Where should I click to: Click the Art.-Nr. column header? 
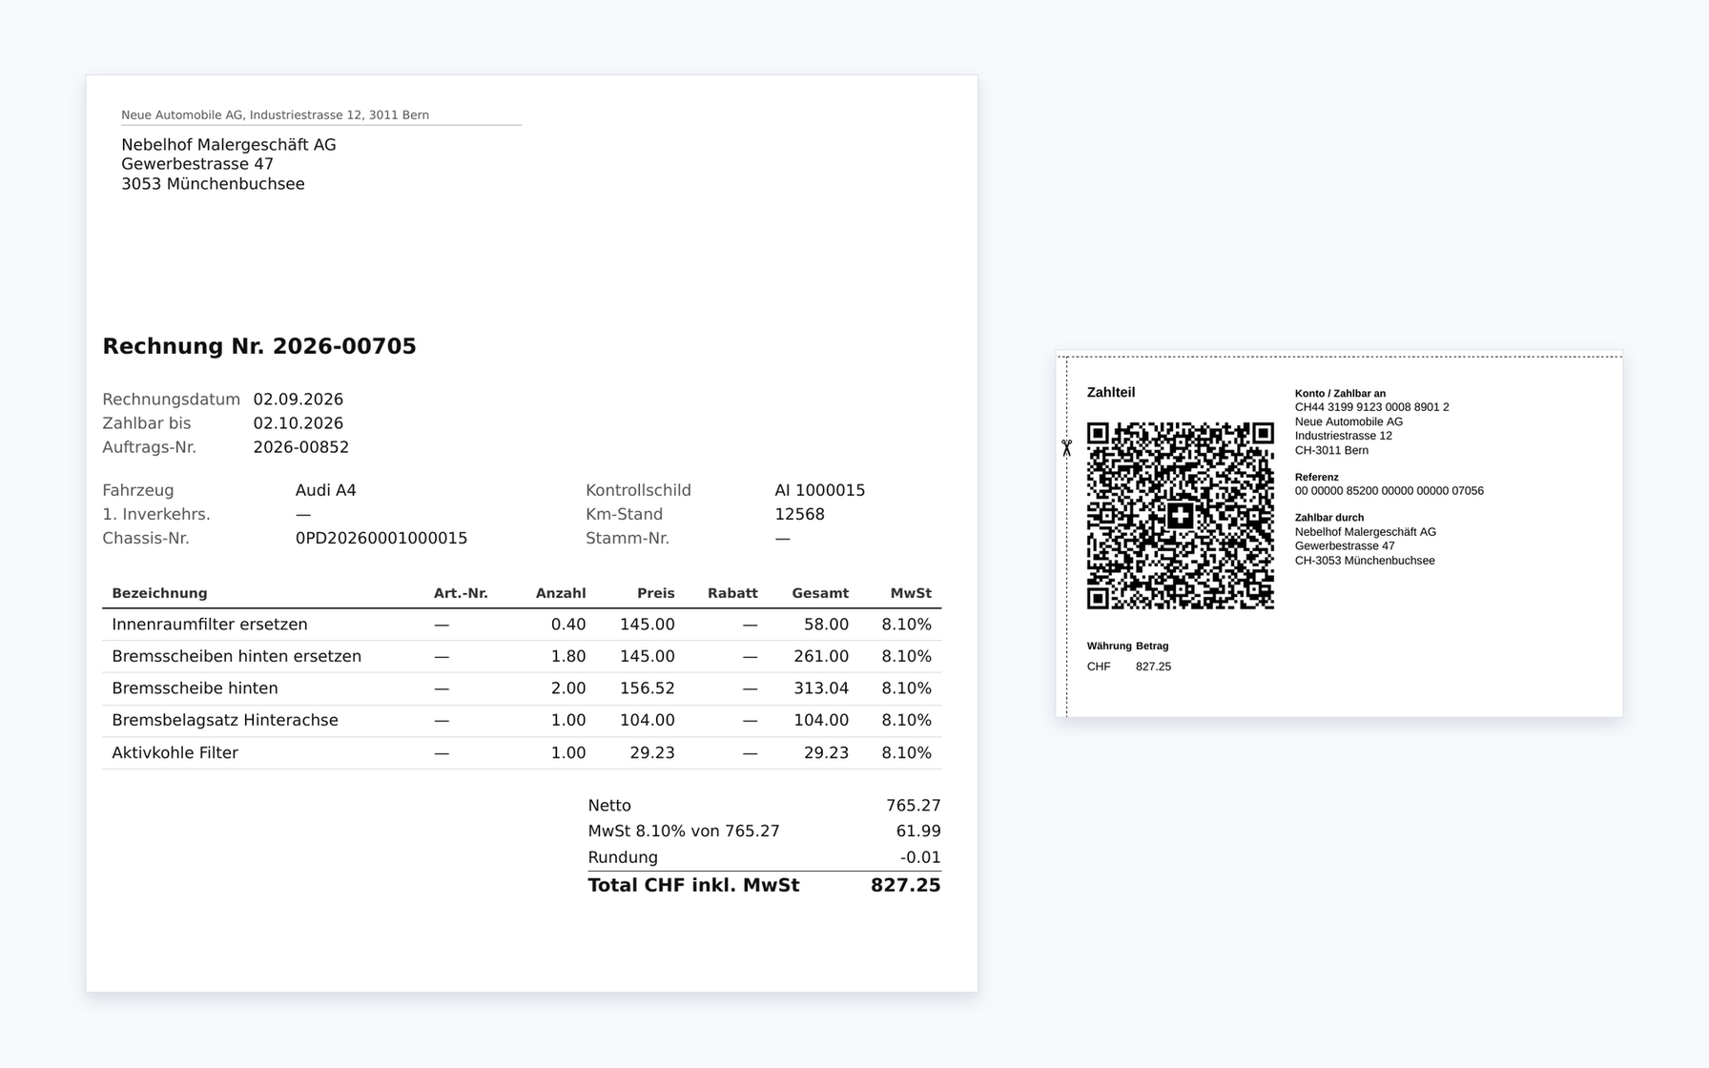click(461, 593)
